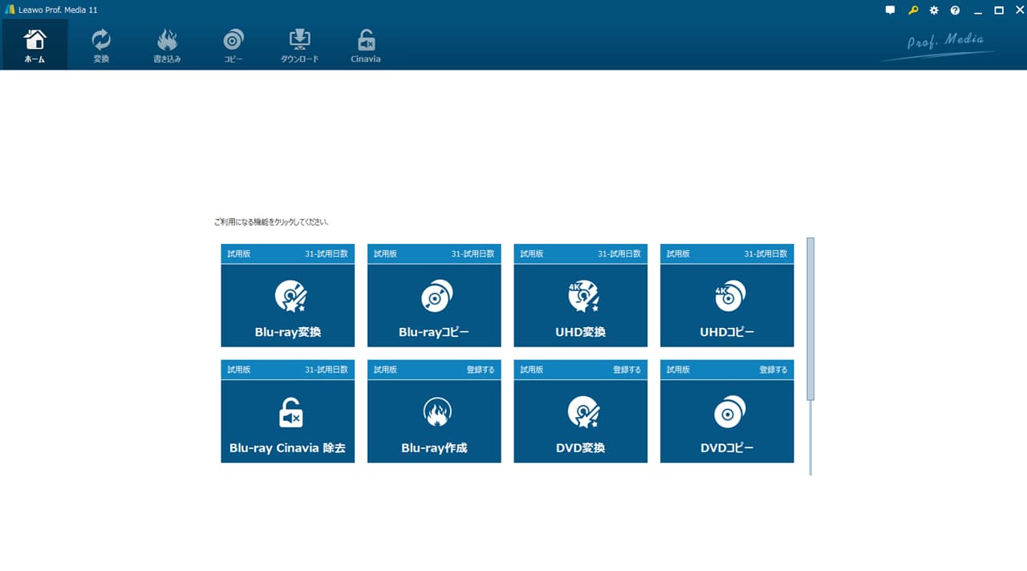This screenshot has width=1027, height=571.
Task: Open settings with the gear icon
Action: [x=934, y=10]
